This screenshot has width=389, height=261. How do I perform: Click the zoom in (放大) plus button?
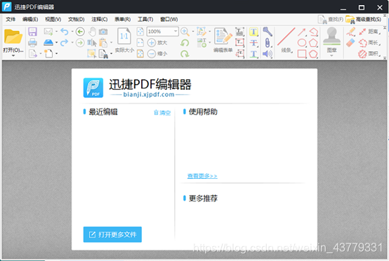click(152, 43)
